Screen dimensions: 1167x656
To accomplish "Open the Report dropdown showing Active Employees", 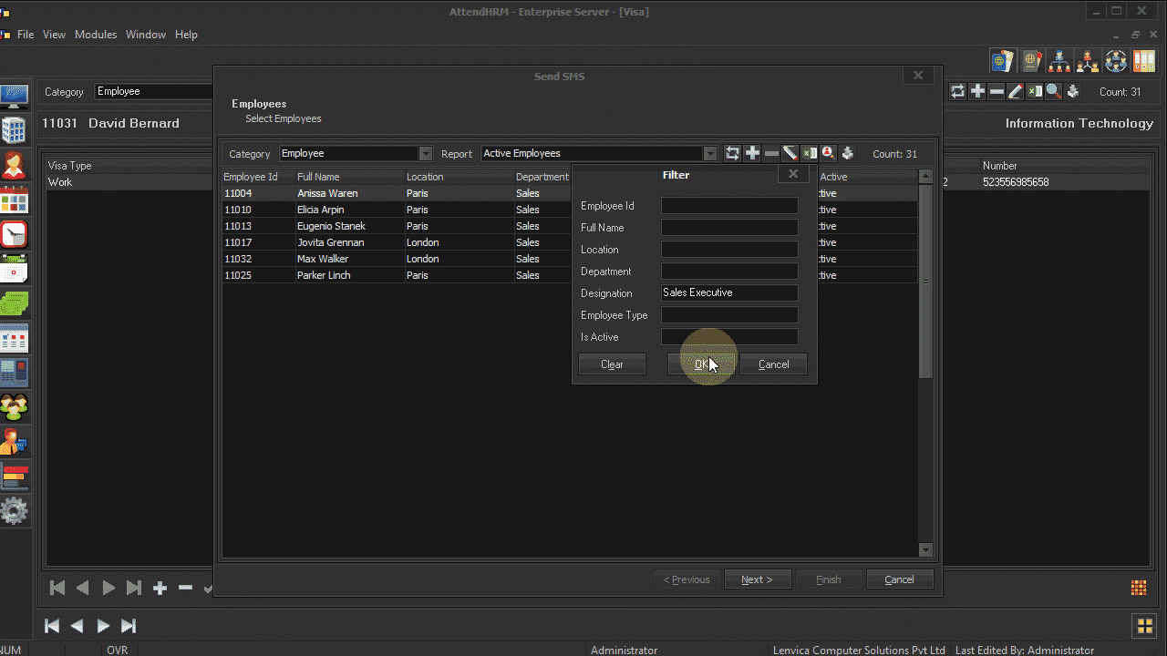I will pyautogui.click(x=710, y=154).
